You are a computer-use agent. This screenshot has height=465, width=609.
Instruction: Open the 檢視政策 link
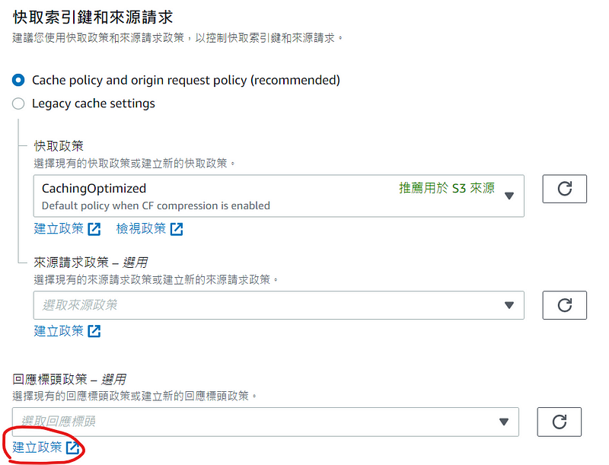[141, 228]
